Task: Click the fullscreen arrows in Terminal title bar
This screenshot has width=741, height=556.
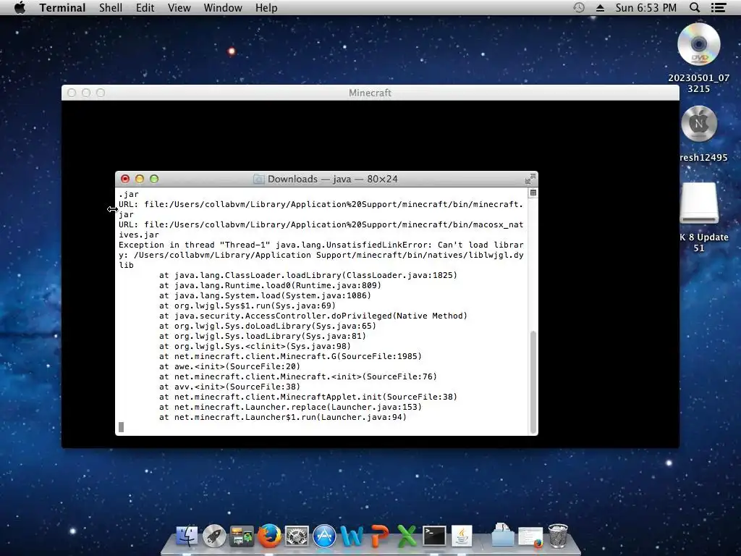Action: (x=530, y=180)
